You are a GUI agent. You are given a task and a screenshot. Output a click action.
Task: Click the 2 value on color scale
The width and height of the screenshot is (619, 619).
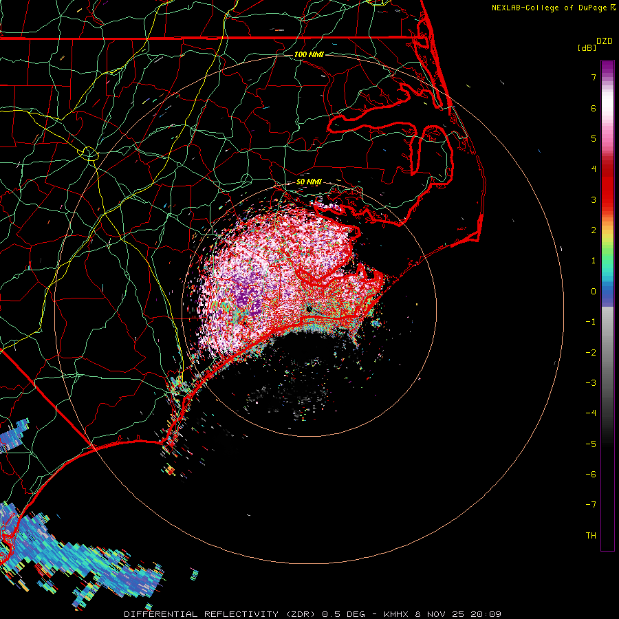[594, 230]
